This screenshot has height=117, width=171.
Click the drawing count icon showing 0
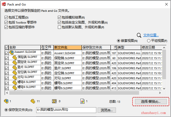click(x=54, y=101)
